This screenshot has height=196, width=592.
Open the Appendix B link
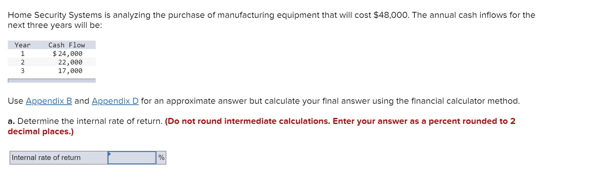(x=49, y=101)
